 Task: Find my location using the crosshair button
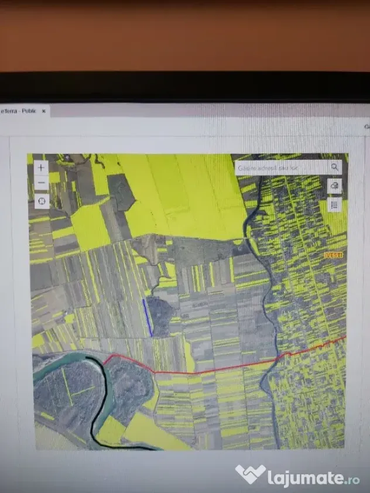click(42, 201)
